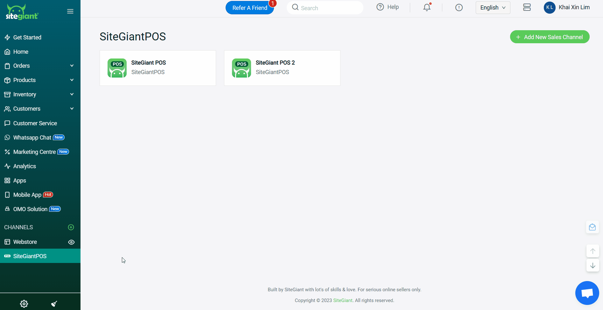The width and height of the screenshot is (603, 310).
Task: Open the live chat bubble widget
Action: (587, 293)
